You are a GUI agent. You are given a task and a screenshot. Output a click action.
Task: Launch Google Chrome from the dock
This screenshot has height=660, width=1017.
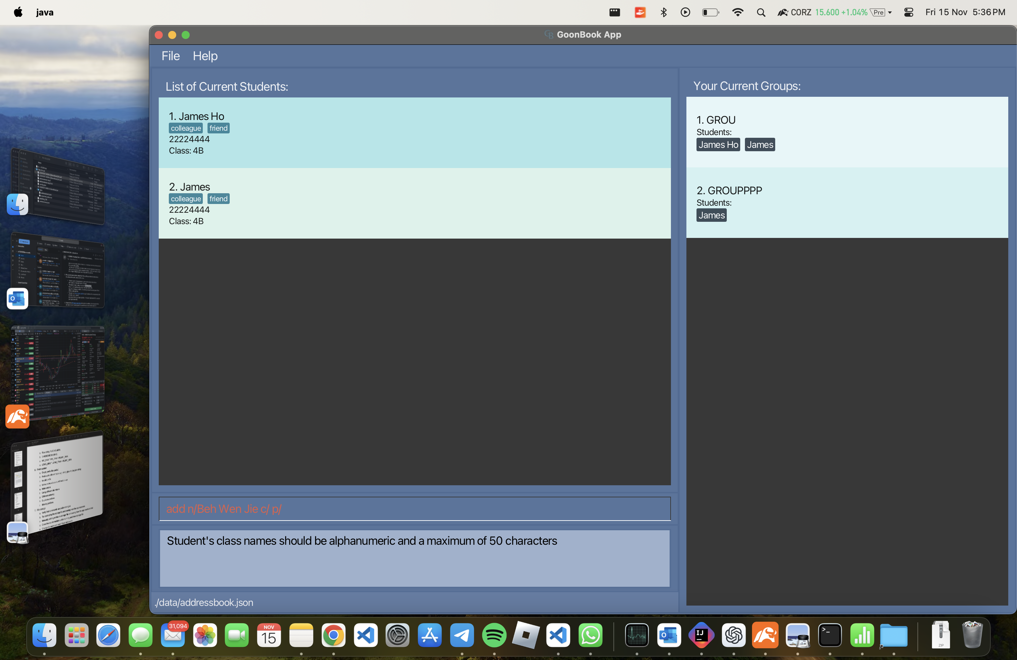[x=333, y=635]
